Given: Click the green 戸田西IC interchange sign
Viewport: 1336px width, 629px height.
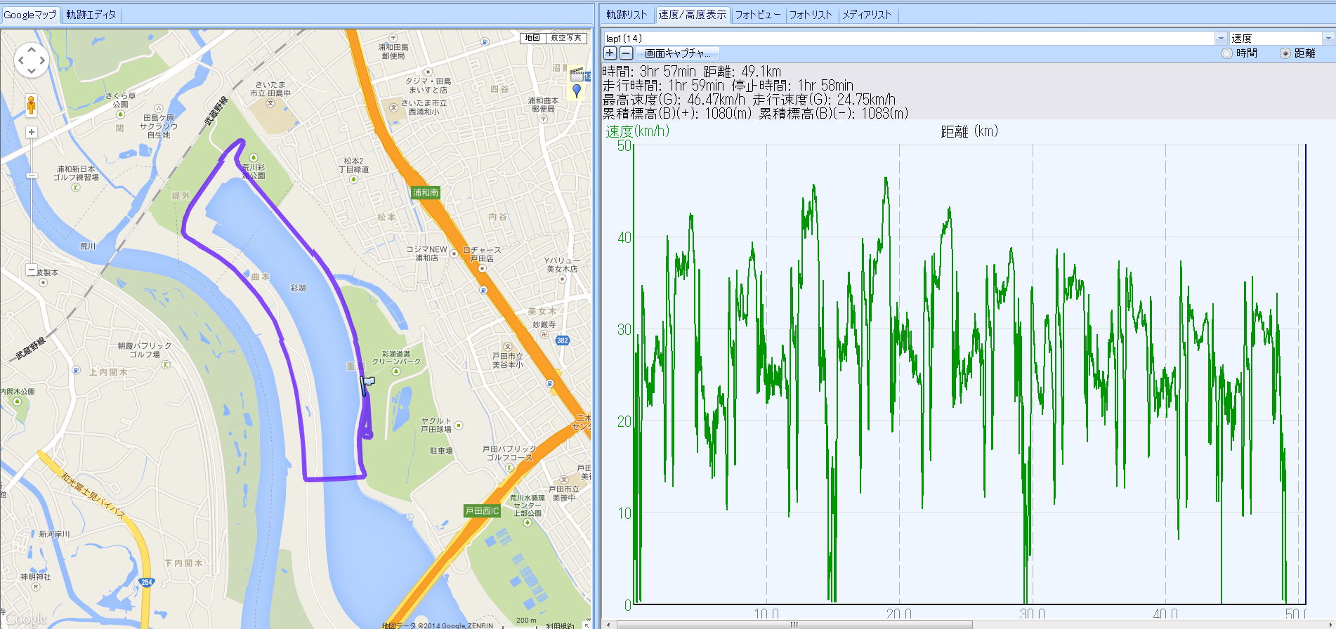Looking at the screenshot, I should 482,511.
